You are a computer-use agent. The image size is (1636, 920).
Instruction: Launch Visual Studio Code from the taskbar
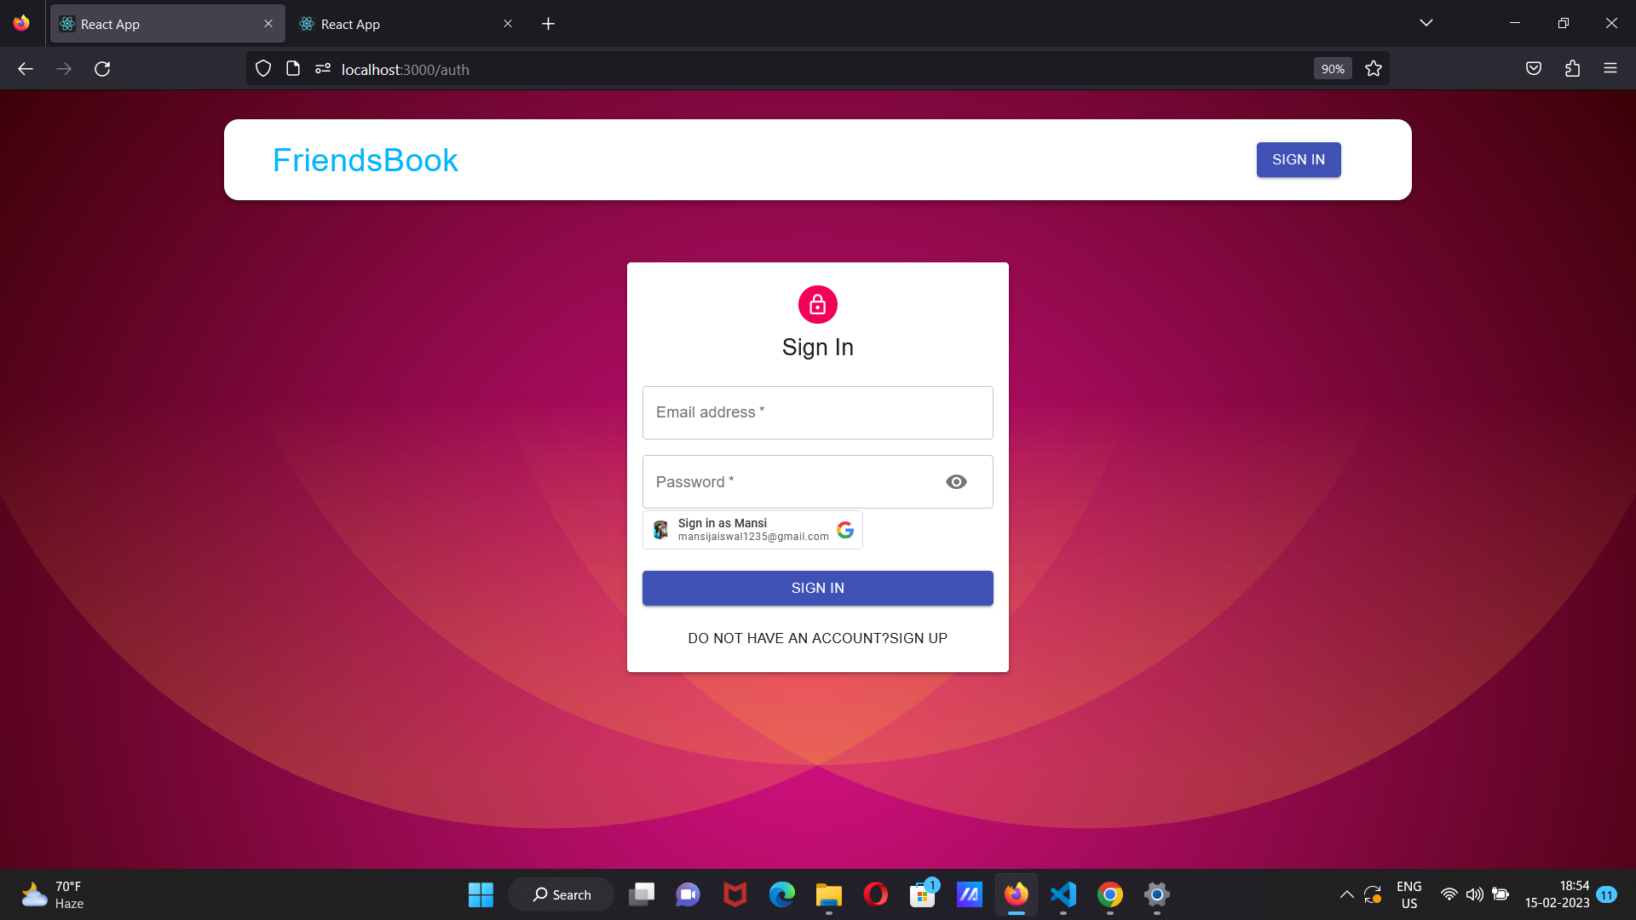[1063, 894]
